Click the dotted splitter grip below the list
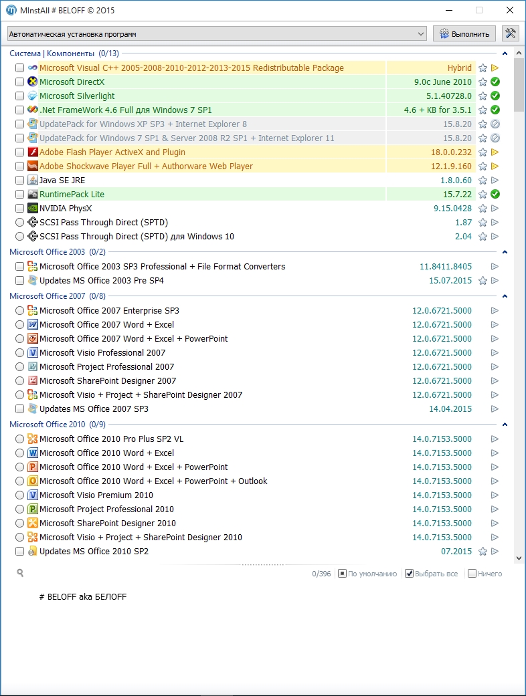The image size is (526, 696). 263,565
